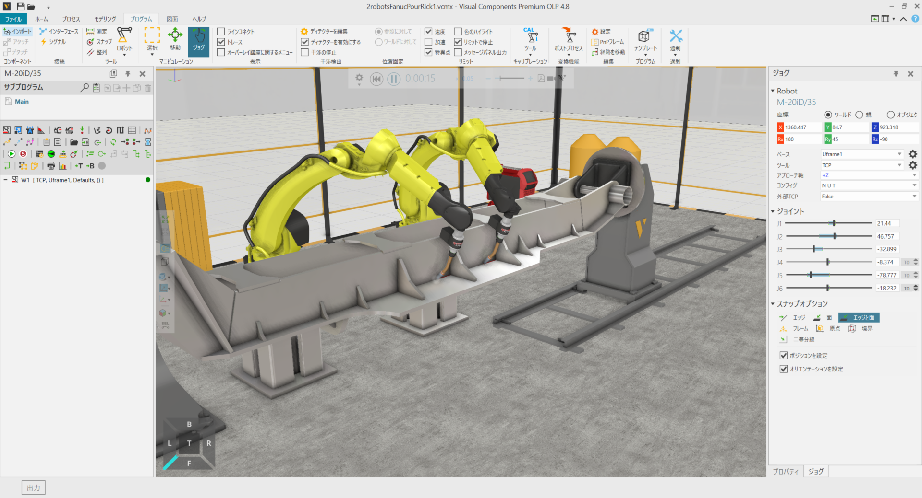Toggle the Acceleration (加速) limit checkbox
Viewport: 922px width, 498px height.
click(x=428, y=42)
